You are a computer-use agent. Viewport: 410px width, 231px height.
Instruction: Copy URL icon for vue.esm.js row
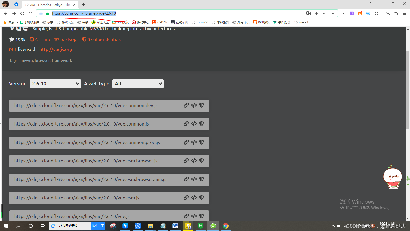click(x=186, y=198)
